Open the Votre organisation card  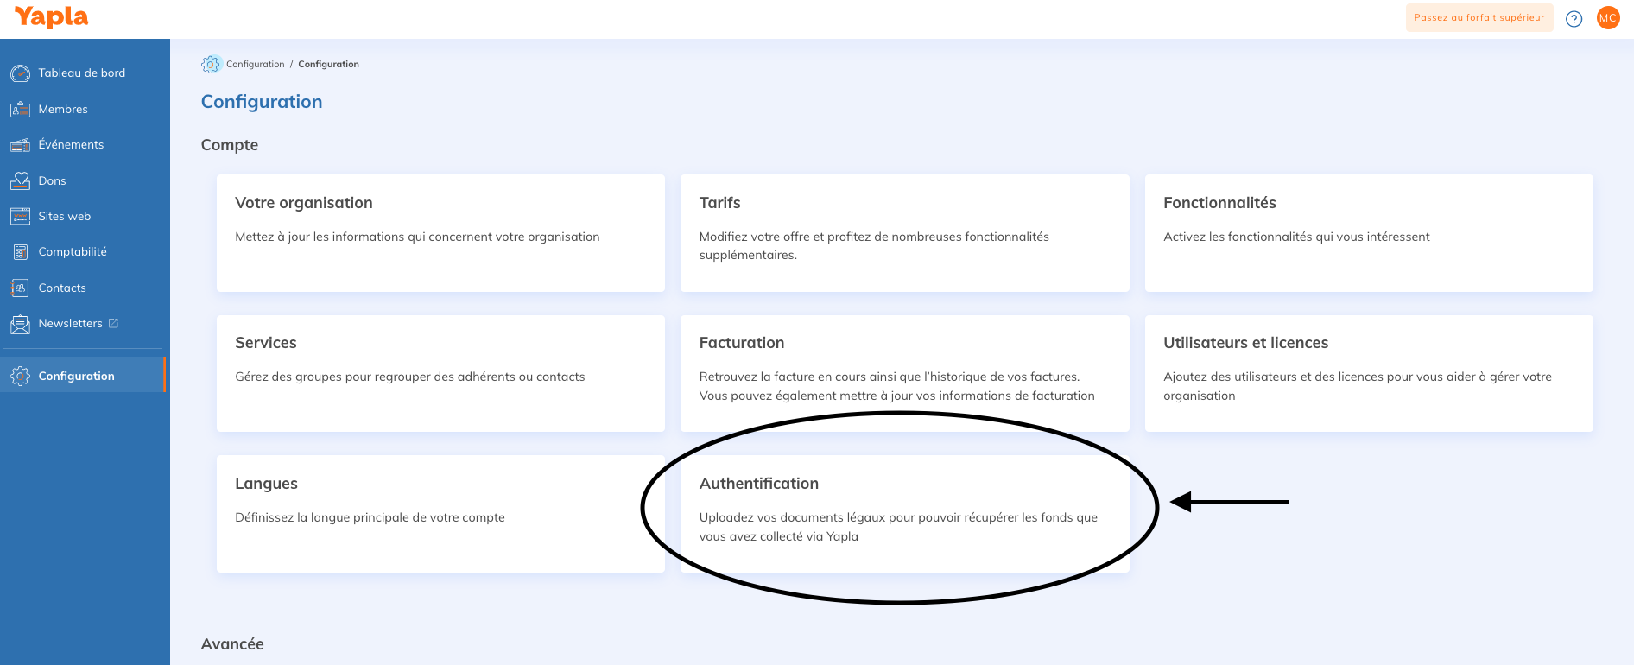click(440, 233)
